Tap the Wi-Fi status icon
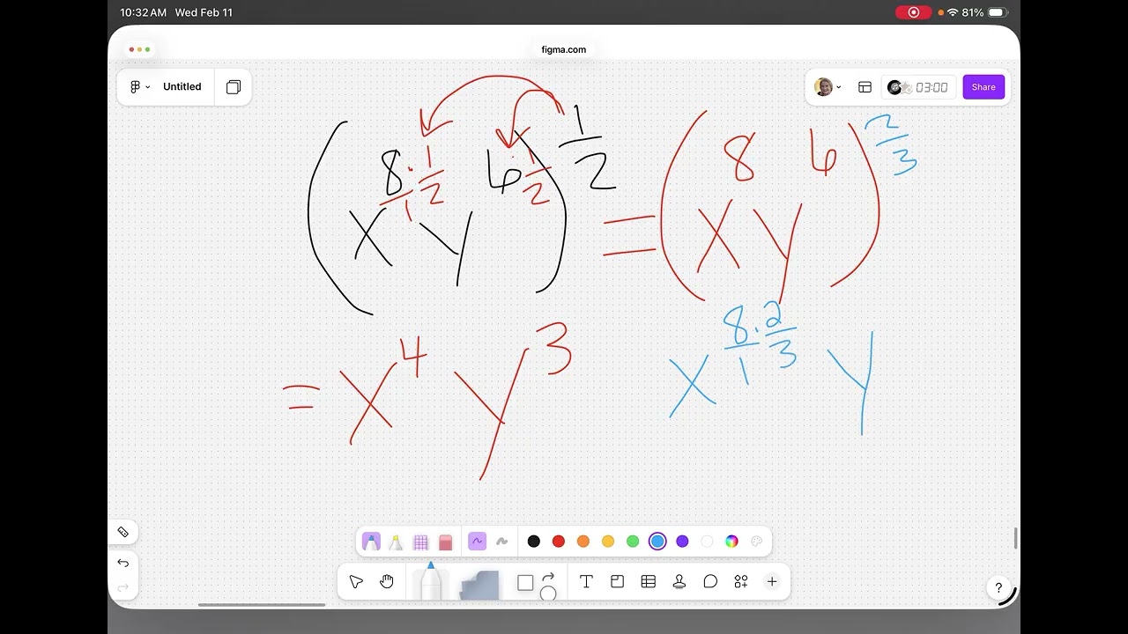This screenshot has height=634, width=1128. coord(953,12)
